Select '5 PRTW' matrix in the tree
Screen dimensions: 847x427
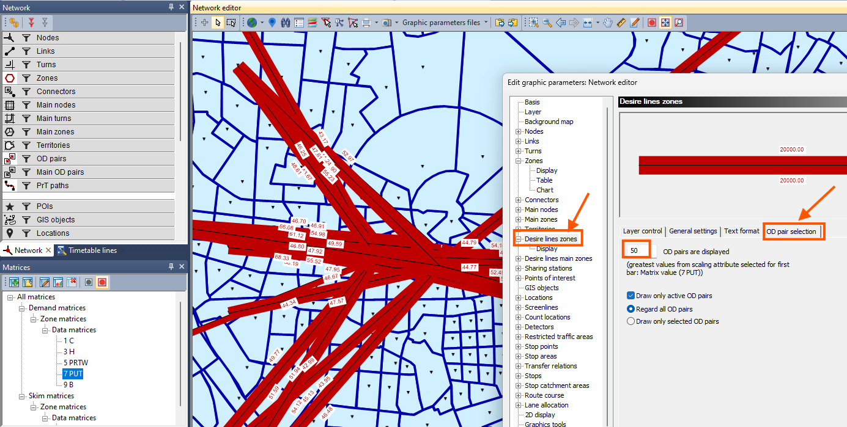(75, 363)
